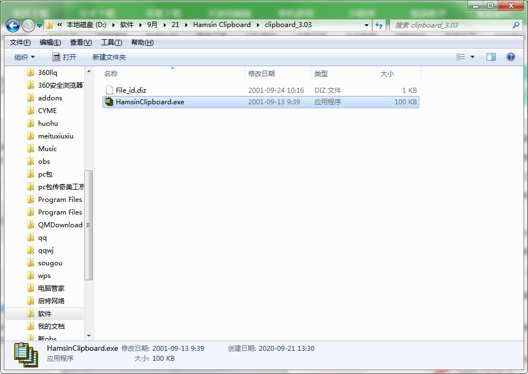The image size is (528, 374).
Task: Click the Forward navigation arrow
Action: point(28,25)
